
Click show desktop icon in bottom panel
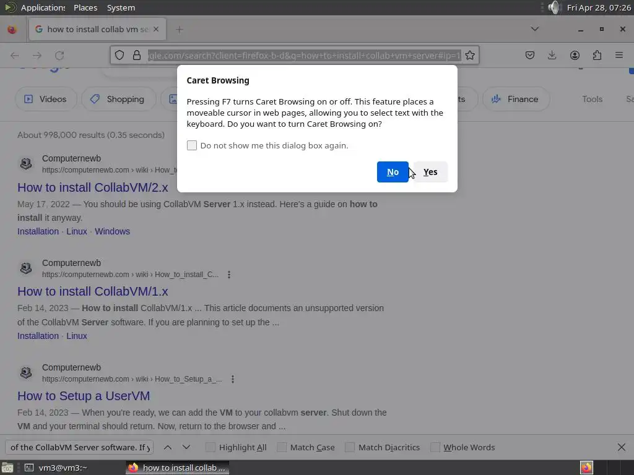coord(7,468)
